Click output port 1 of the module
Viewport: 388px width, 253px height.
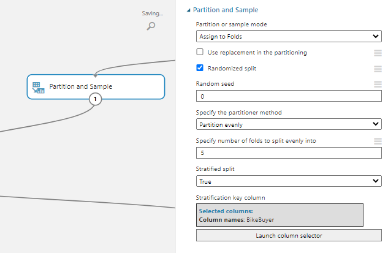click(94, 99)
